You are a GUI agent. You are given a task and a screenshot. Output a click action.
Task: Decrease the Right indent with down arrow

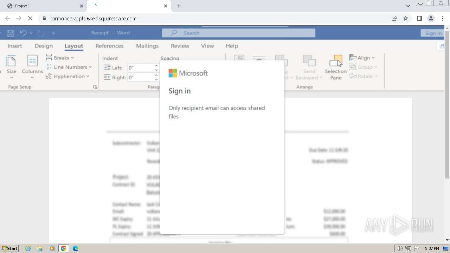(x=156, y=80)
